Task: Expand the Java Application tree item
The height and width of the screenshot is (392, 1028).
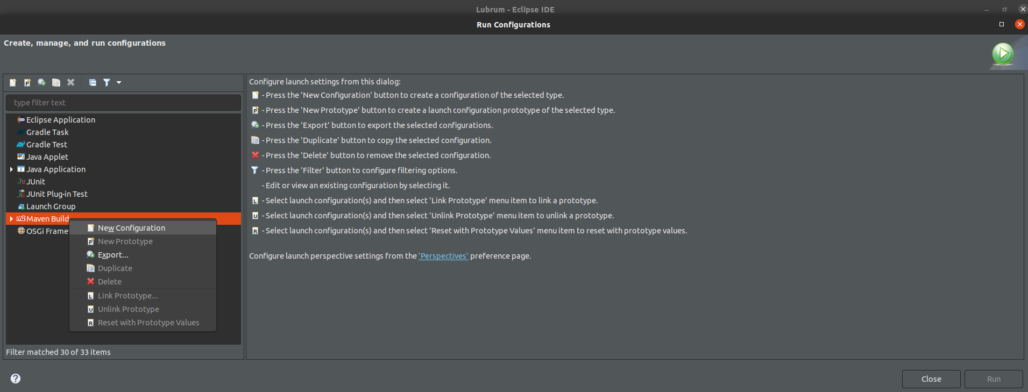Action: click(11, 169)
